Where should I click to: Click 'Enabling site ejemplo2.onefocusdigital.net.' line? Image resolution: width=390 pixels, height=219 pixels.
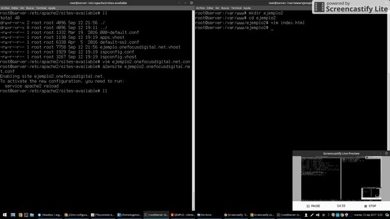[x=52, y=77]
